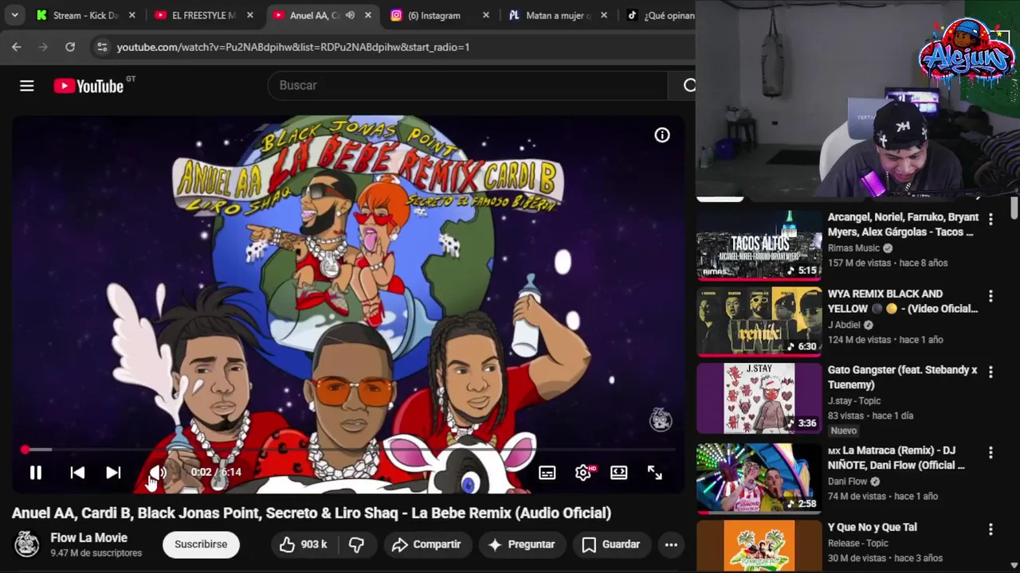The height and width of the screenshot is (573, 1020).
Task: Open Flow La Movie channel avatar
Action: click(x=27, y=544)
